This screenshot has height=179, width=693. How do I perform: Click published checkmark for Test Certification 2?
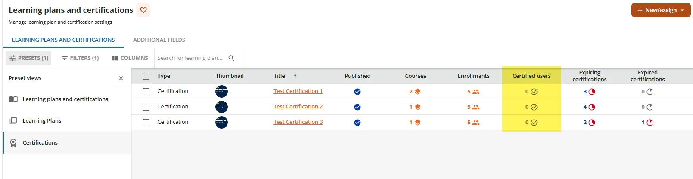click(357, 107)
